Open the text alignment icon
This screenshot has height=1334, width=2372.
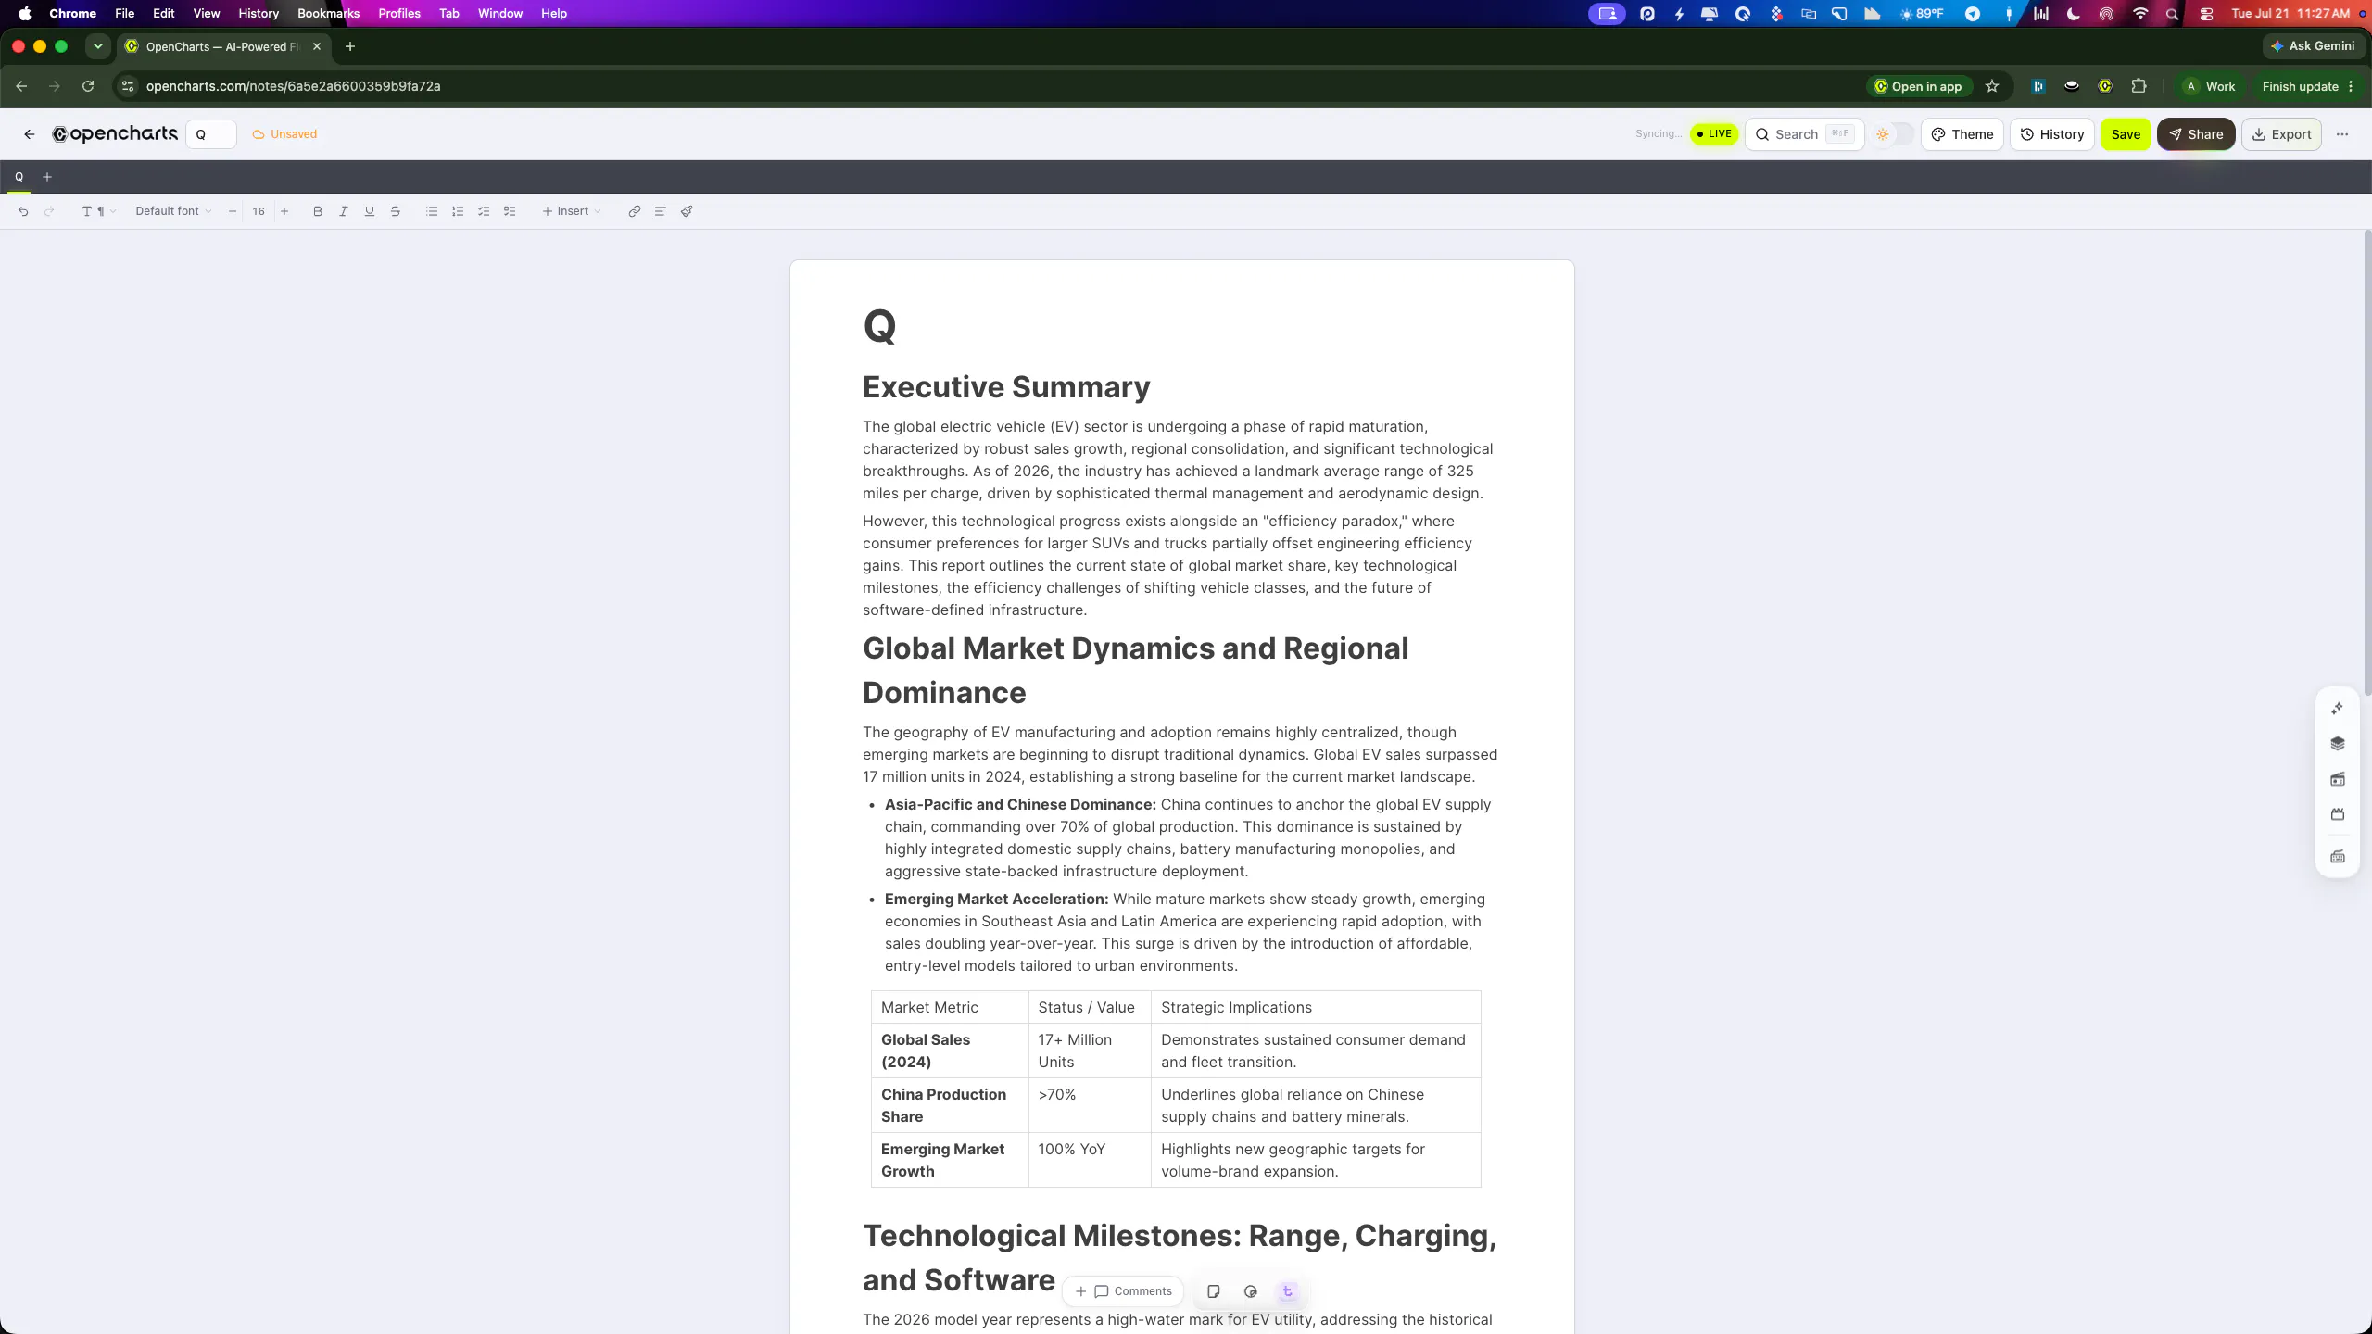(661, 211)
